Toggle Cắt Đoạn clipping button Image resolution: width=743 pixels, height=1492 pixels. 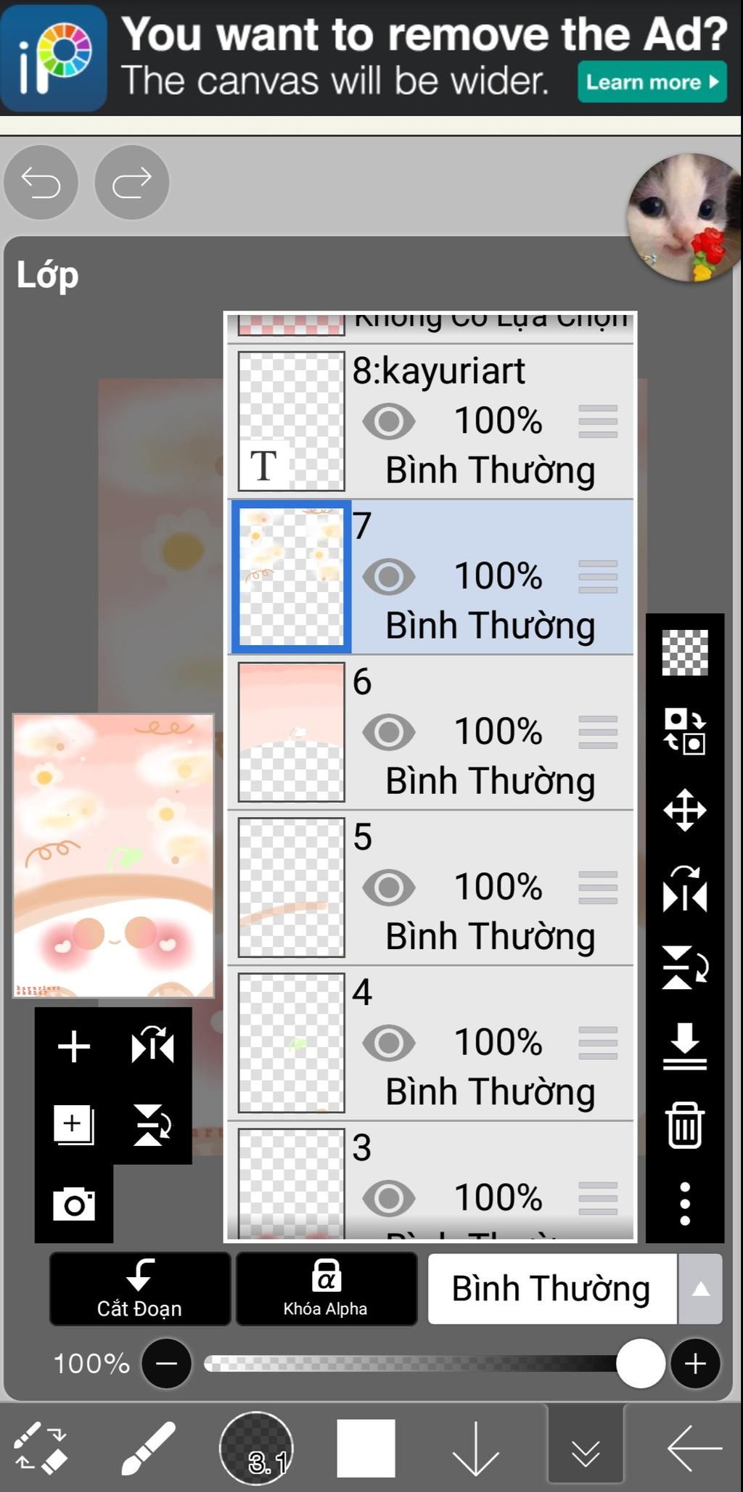(x=140, y=1289)
